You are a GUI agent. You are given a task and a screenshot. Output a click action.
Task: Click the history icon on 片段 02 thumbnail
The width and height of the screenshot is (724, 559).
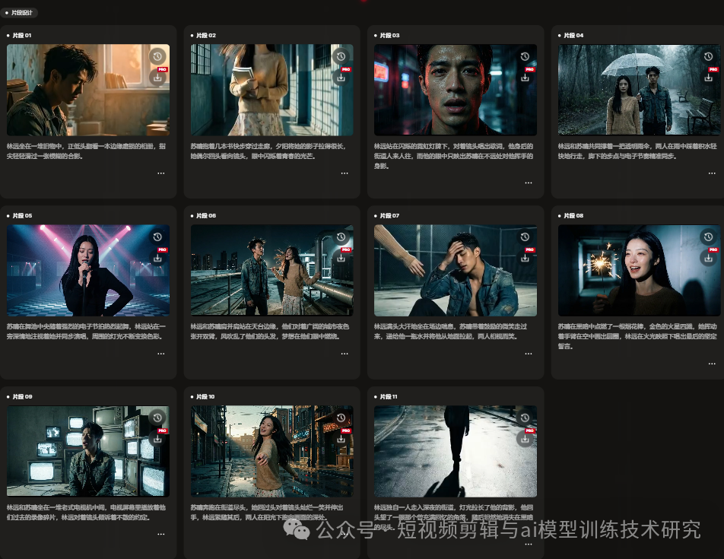pyautogui.click(x=341, y=56)
